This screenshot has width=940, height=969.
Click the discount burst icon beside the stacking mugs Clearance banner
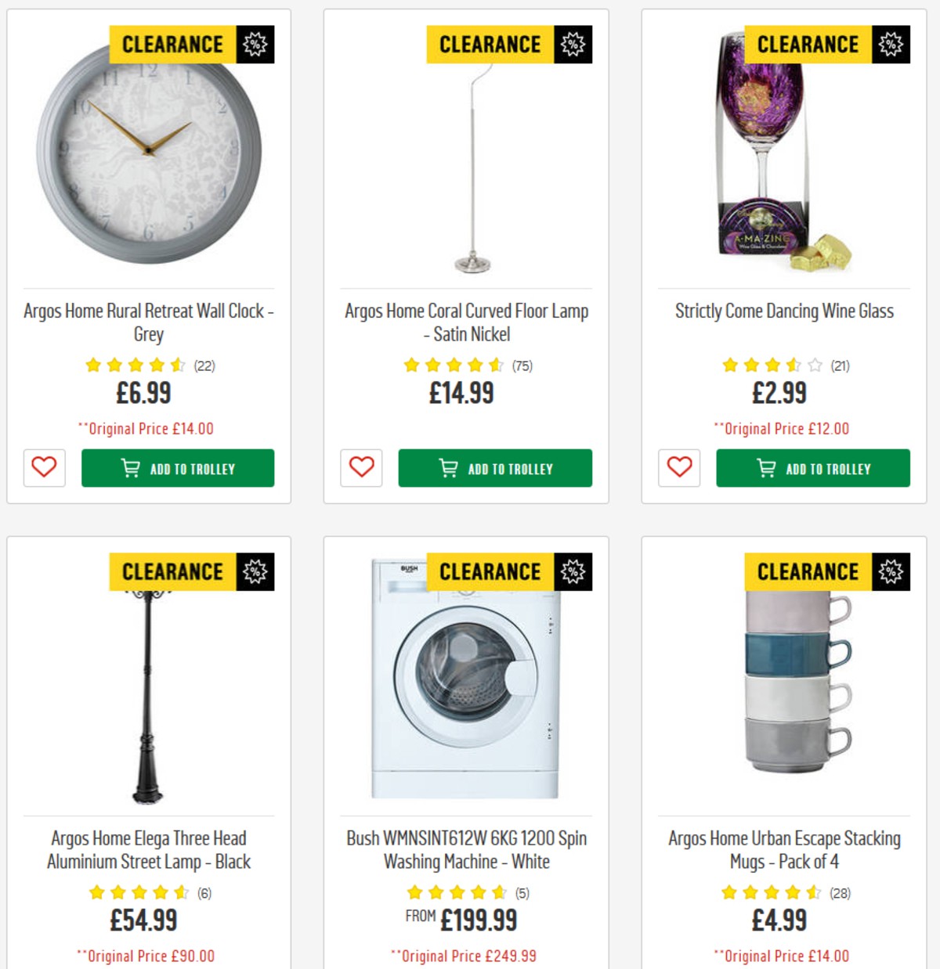pyautogui.click(x=890, y=571)
